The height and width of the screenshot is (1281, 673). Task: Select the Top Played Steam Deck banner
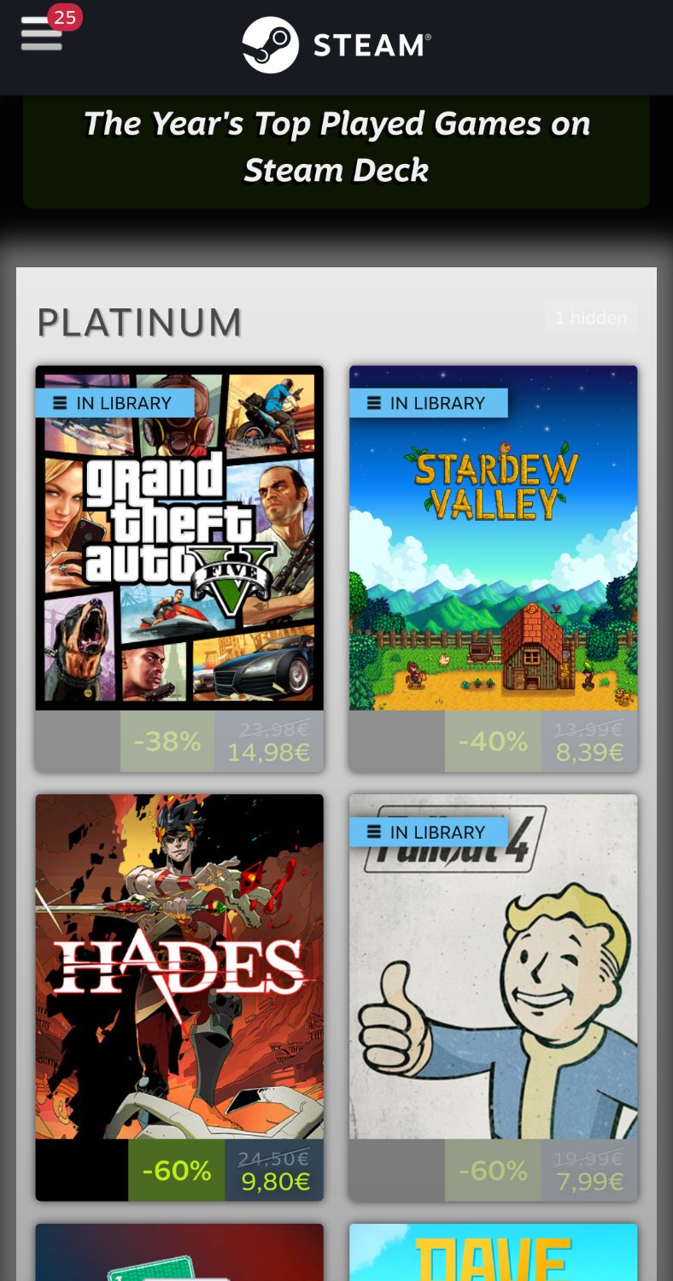[336, 147]
